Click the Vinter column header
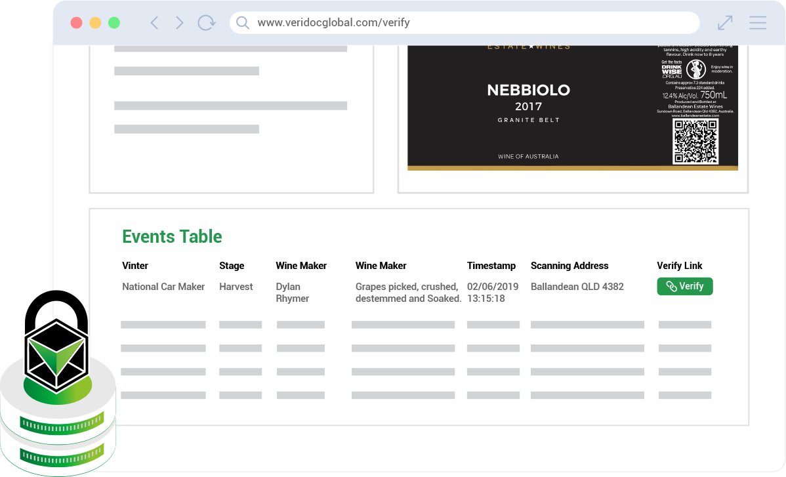Screen dimensions: 786x477 135,266
